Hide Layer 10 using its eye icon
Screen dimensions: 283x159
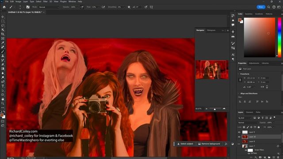tap(239, 137)
